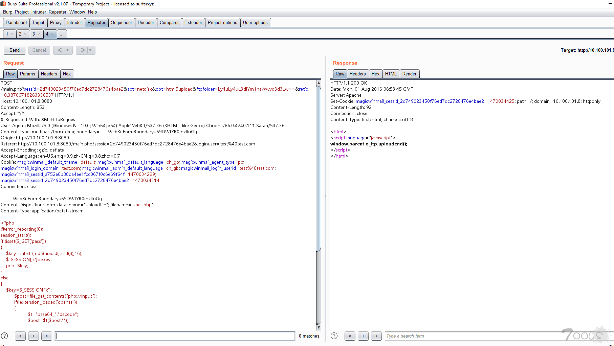Screen dimensions: 614x346
Task: Go forward in request history
Action: tap(82, 50)
